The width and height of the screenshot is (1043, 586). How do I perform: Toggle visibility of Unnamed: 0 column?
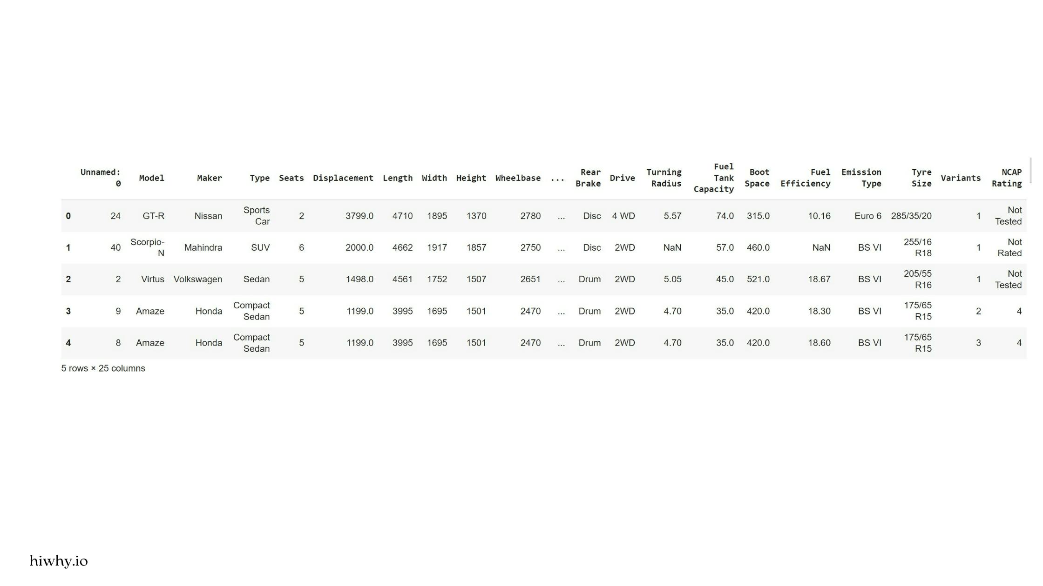coord(100,178)
